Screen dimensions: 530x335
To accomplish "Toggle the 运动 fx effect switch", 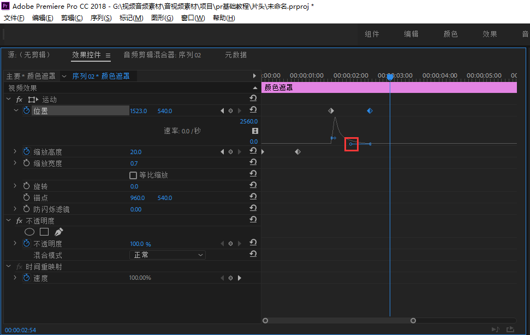I will [19, 99].
